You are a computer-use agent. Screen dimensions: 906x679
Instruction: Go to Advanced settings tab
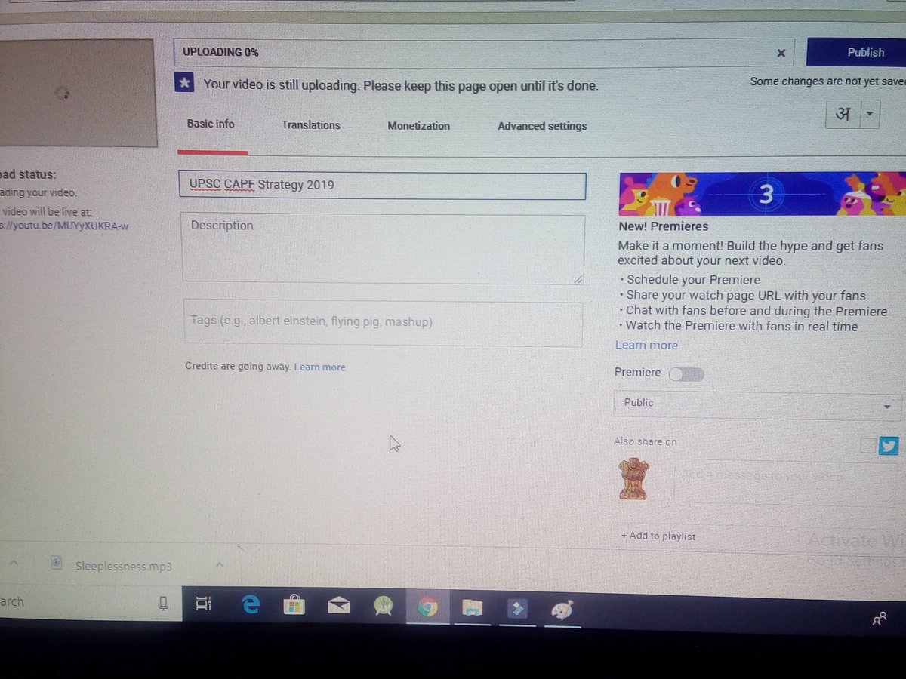(542, 126)
